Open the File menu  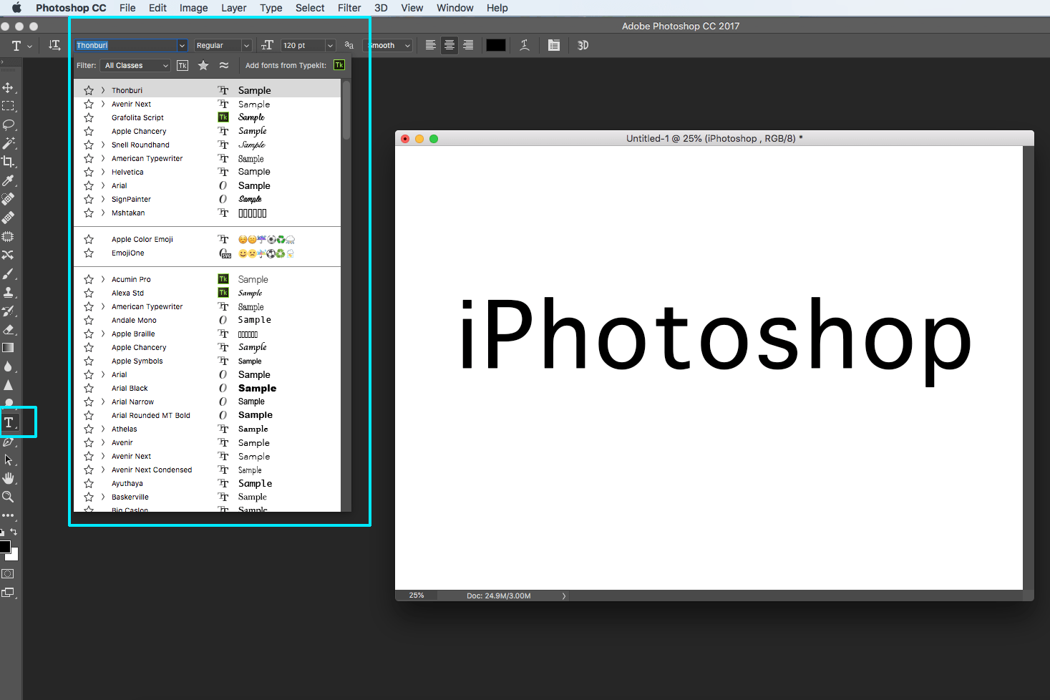tap(127, 8)
